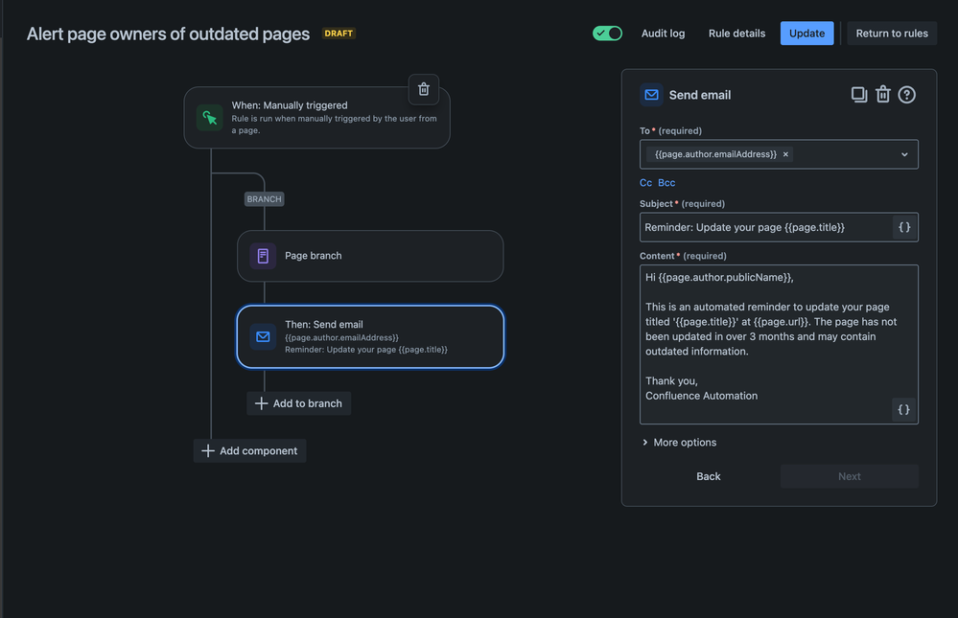Open help for Send email action
This screenshot has height=618, width=958.
tap(906, 95)
